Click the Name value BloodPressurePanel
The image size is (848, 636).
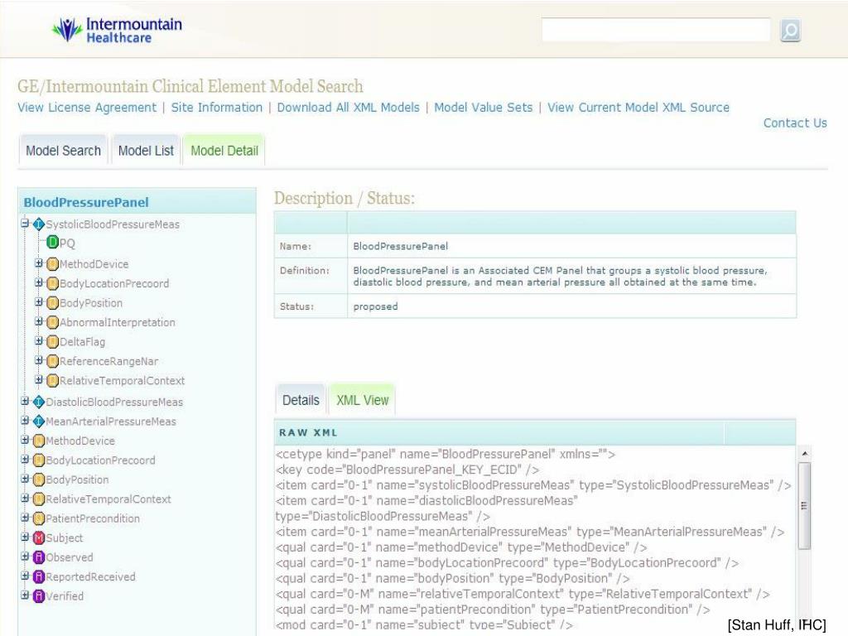(400, 246)
